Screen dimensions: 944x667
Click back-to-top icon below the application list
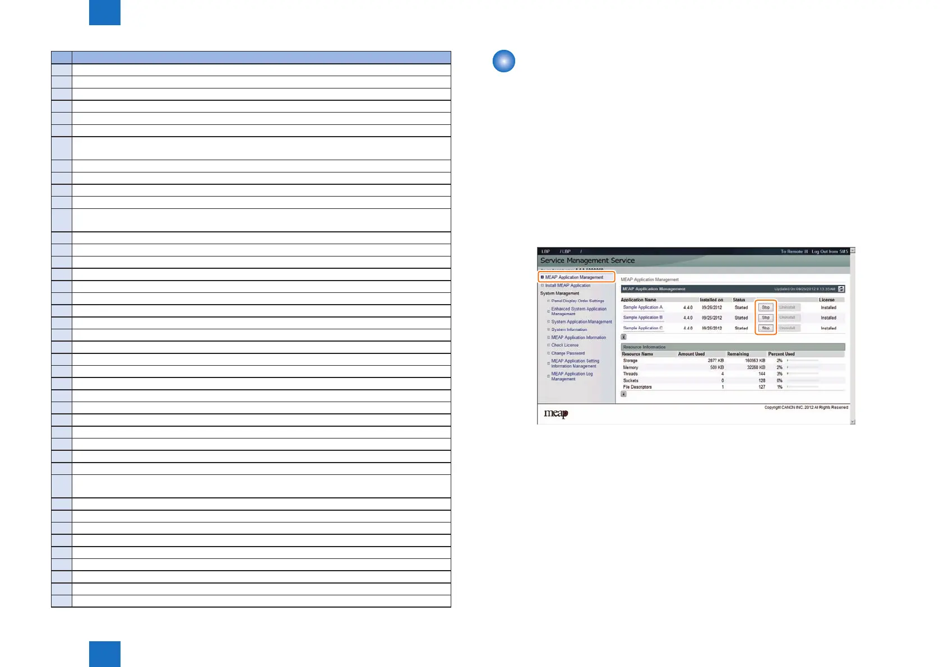(x=623, y=337)
